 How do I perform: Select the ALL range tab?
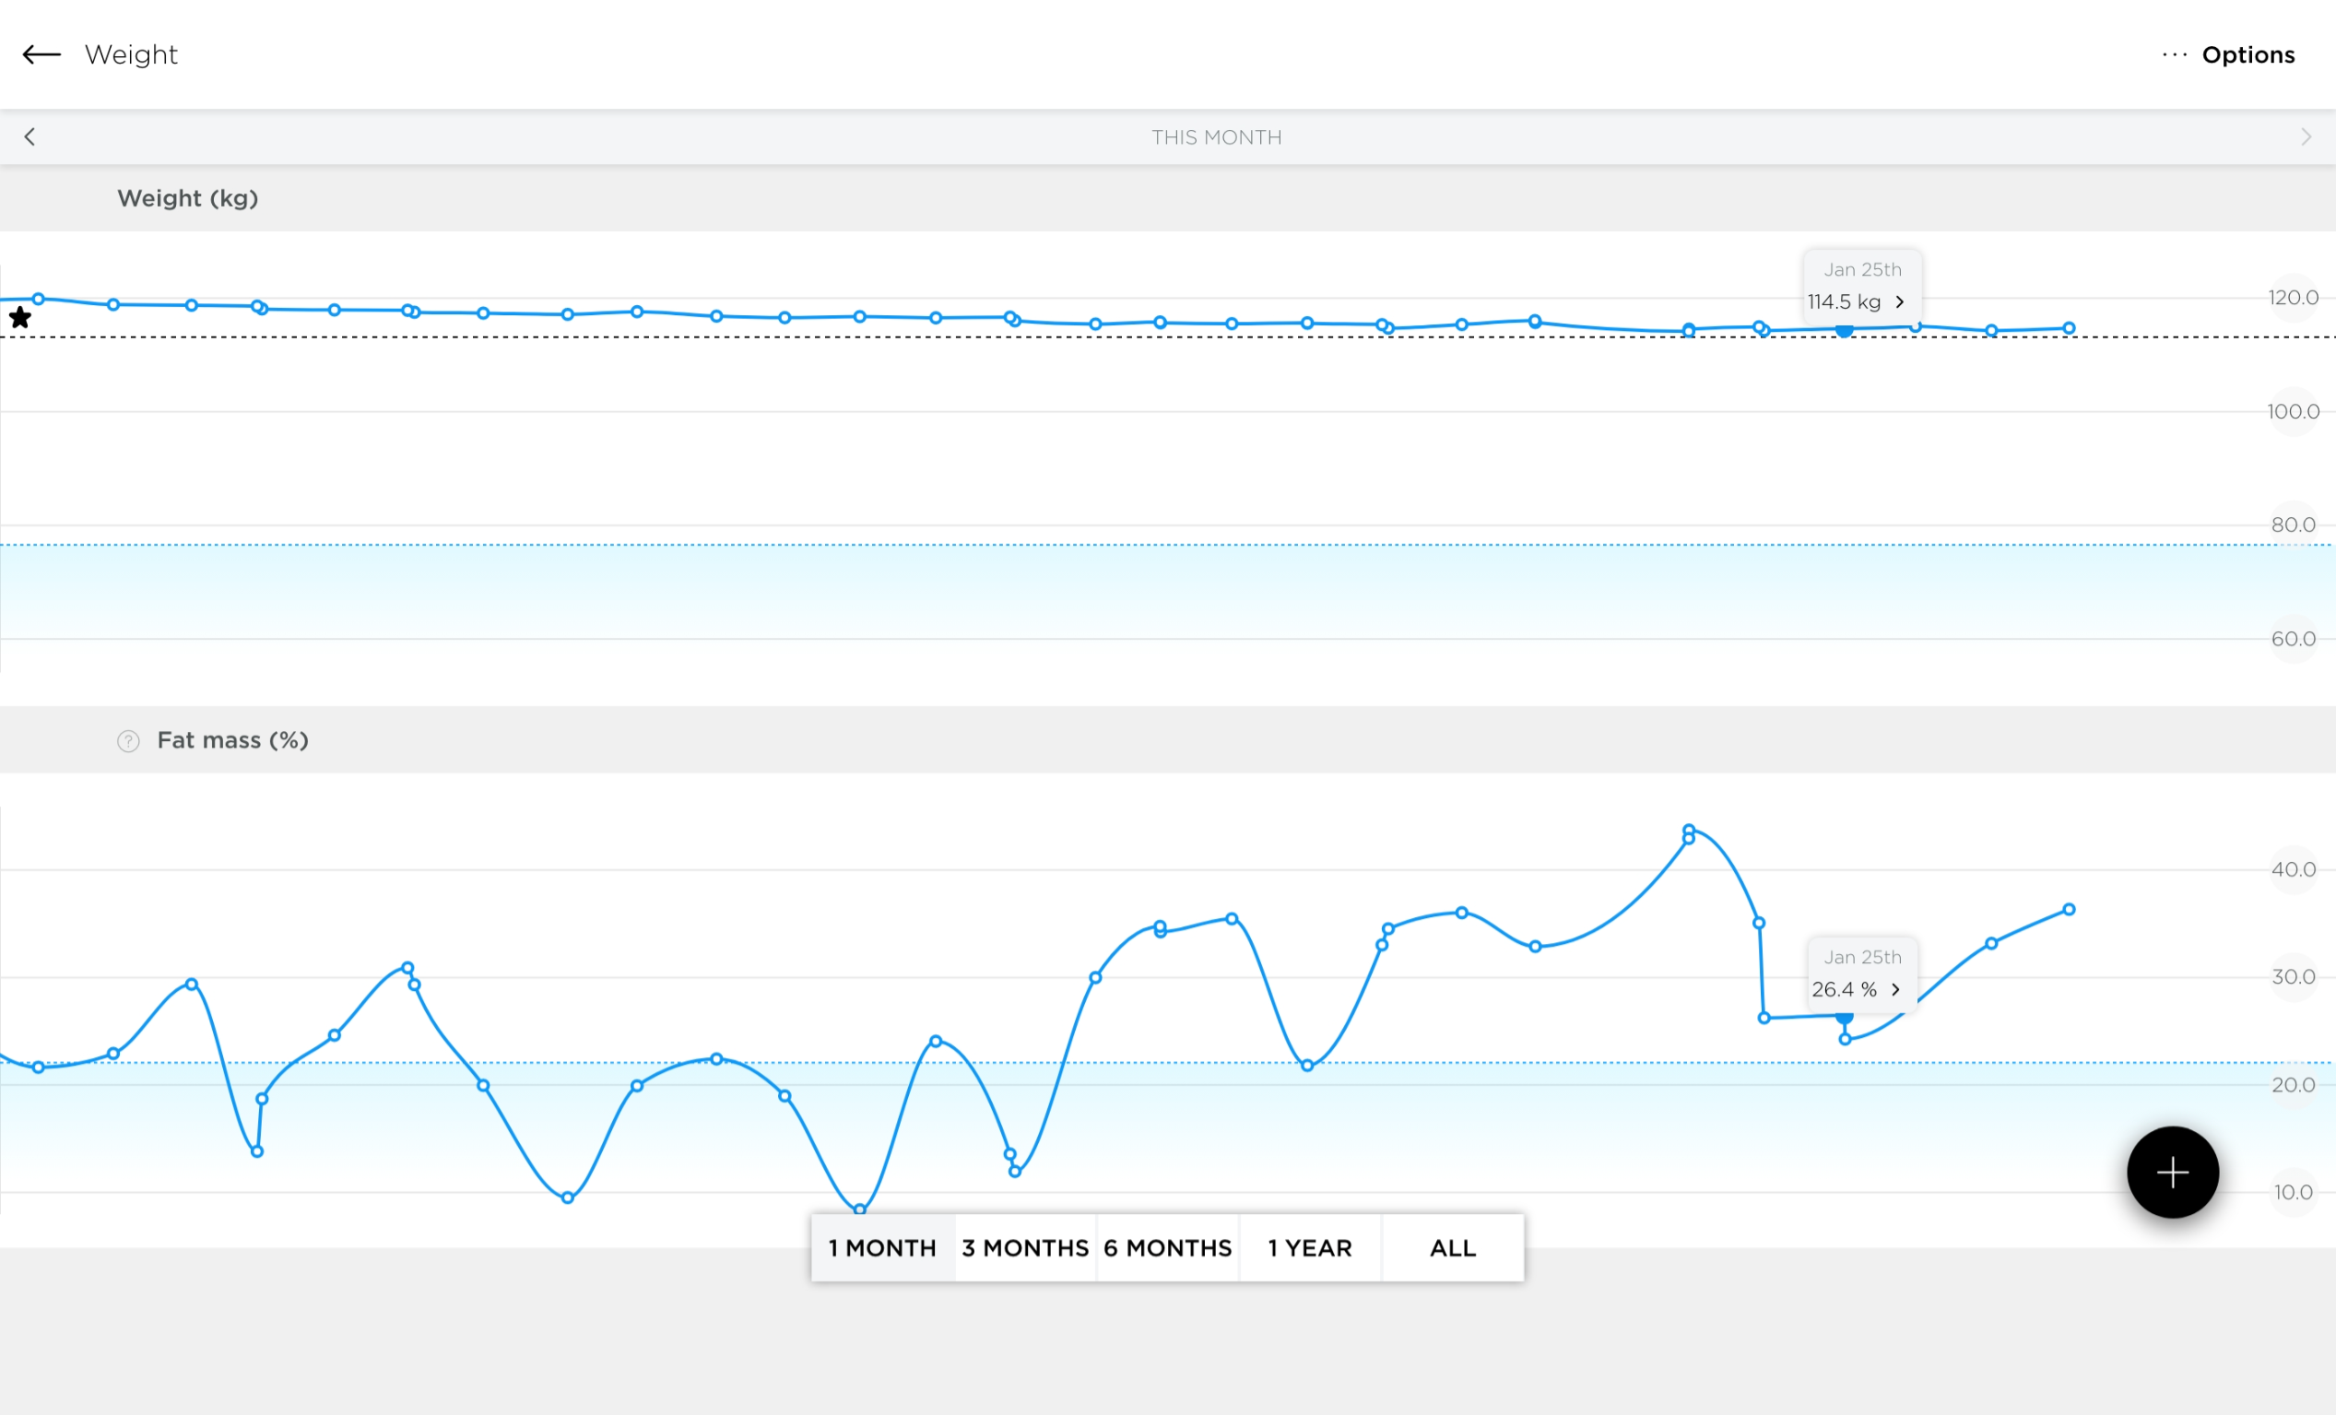[1453, 1248]
